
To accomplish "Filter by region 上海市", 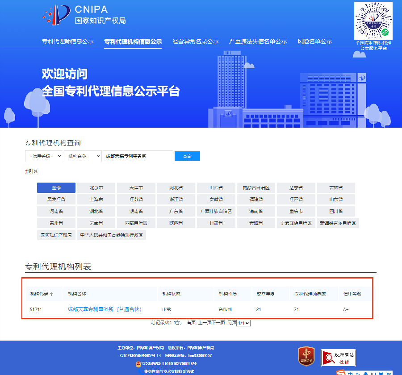I will 96,199.
